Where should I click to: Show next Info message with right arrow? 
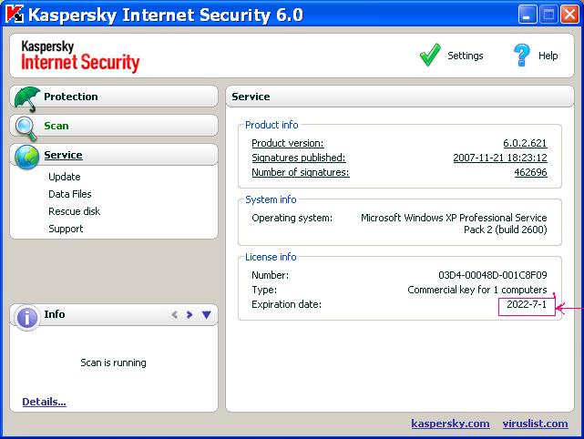point(190,315)
